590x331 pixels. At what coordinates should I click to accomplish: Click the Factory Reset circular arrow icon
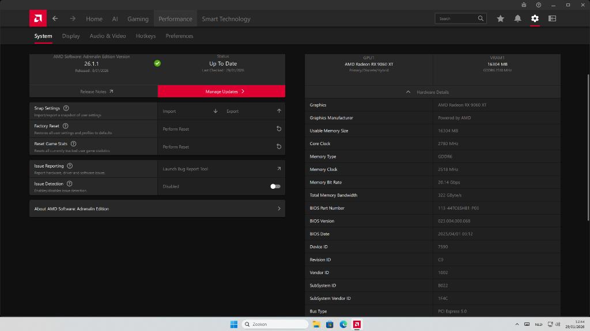click(x=279, y=128)
